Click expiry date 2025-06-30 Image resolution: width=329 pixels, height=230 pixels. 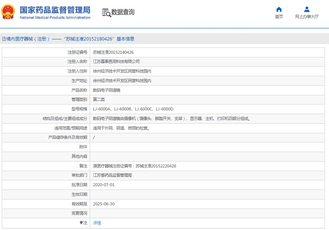104,204
